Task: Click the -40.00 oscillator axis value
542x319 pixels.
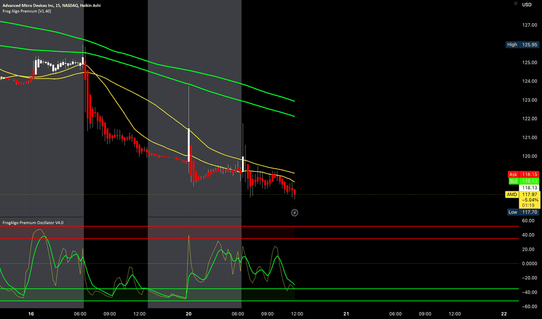Action: pos(529,292)
